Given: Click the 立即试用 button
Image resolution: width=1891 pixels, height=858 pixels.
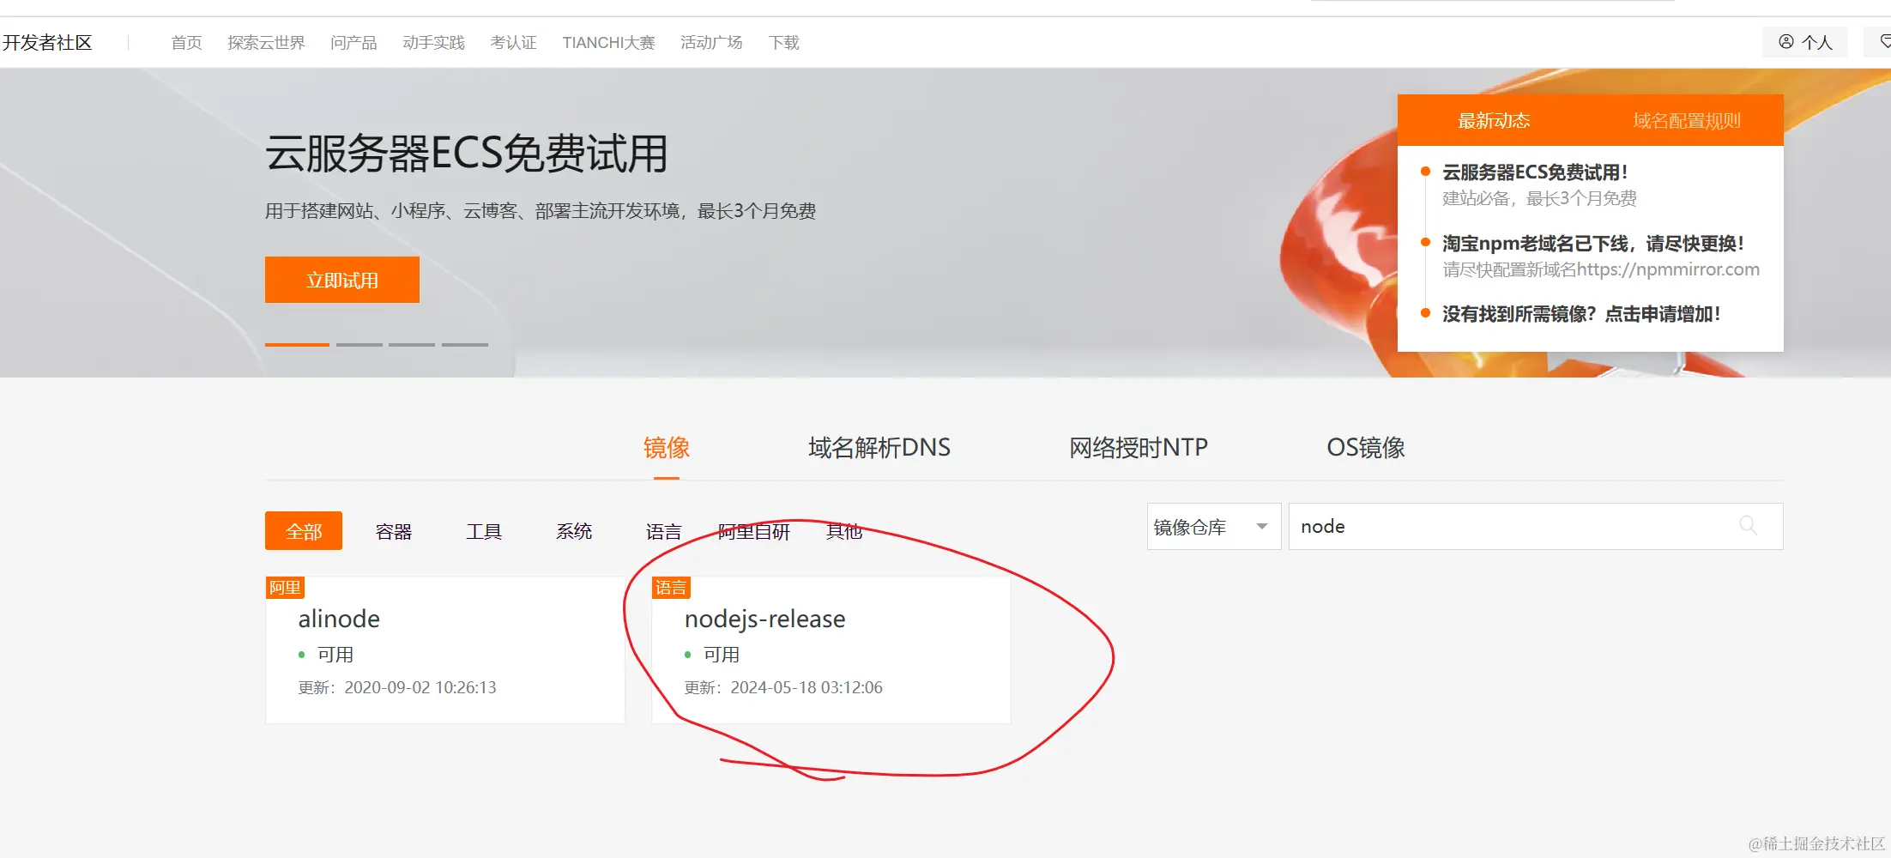Looking at the screenshot, I should point(342,280).
